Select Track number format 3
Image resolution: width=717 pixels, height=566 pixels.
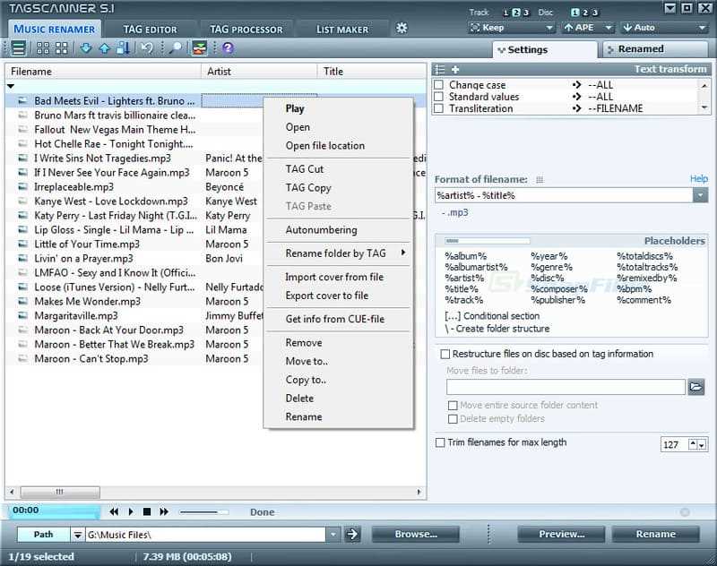526,13
